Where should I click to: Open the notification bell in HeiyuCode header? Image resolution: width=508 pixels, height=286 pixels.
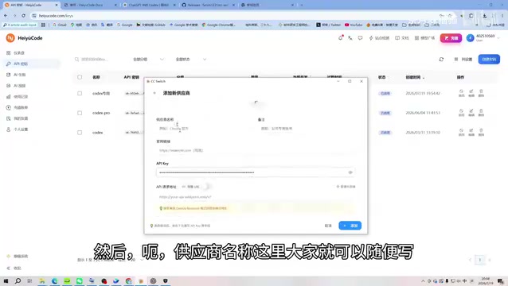[341, 38]
